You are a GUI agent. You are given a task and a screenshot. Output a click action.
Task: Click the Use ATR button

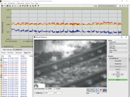coord(118,69)
